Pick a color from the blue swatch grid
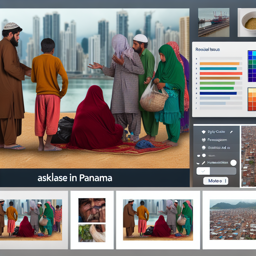256x256 pixels. [252, 66]
